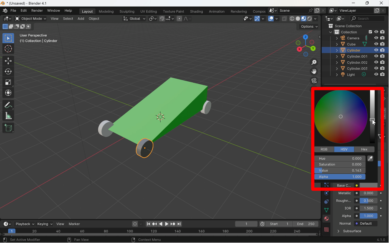
Task: Select the Move tool
Action: click(x=8, y=61)
